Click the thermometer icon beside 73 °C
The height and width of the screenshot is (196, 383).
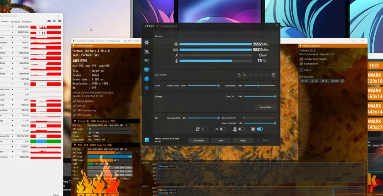click(x=176, y=61)
